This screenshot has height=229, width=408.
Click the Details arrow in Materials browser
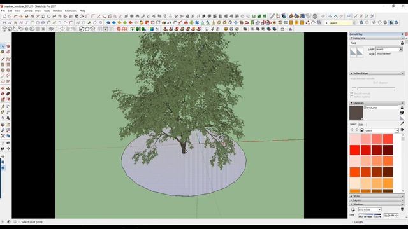pyautogui.click(x=402, y=130)
